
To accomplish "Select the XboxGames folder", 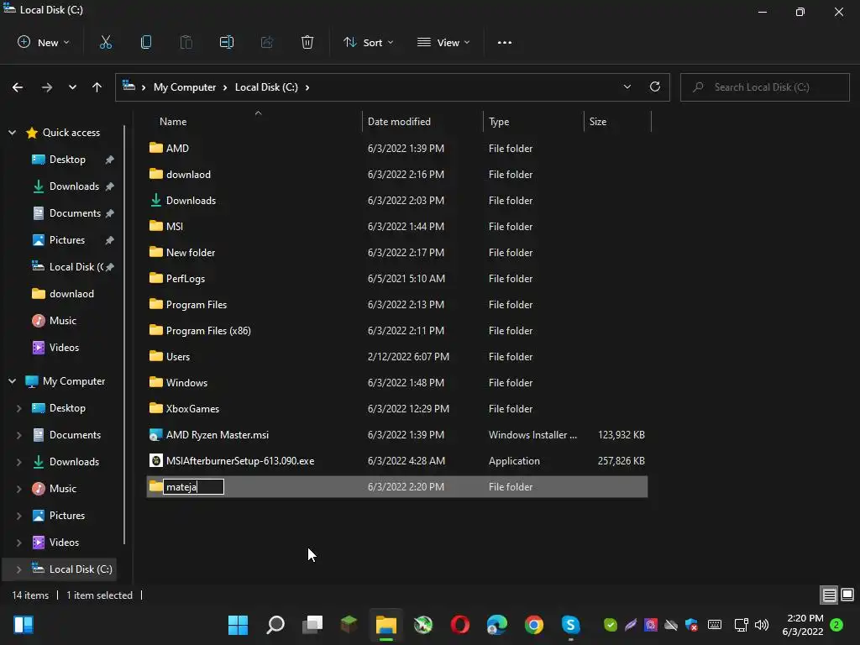I will (397, 409).
